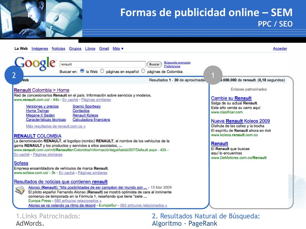Click the 'www.koleos.renault.com.co' ad URL
This screenshot has width=306, height=229.
click(x=234, y=135)
